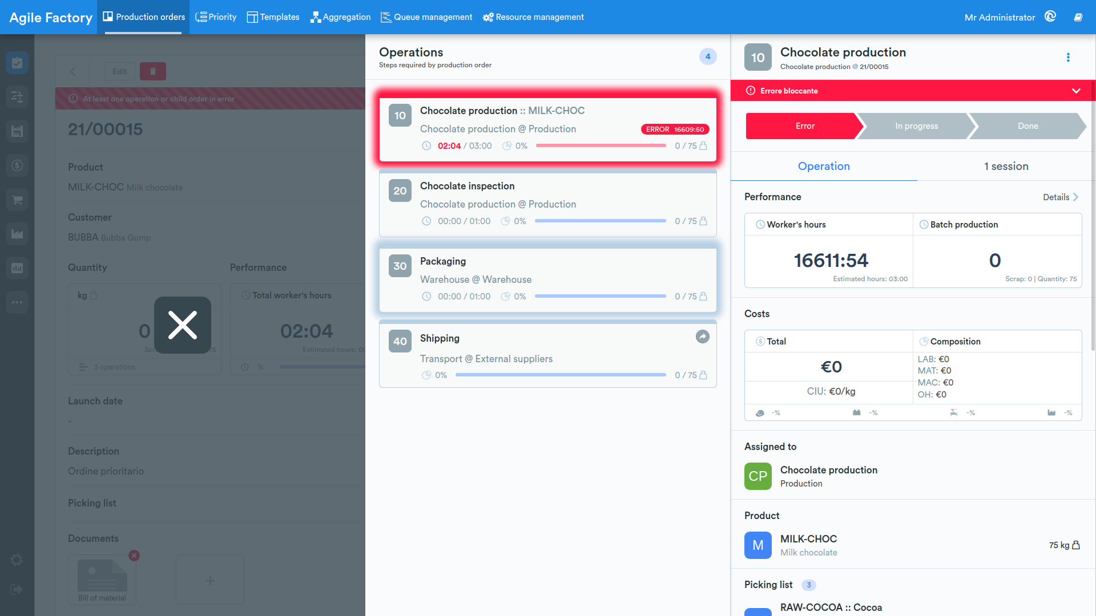The width and height of the screenshot is (1096, 616).
Task: Click the settings gear icon in left sidebar
Action: (x=17, y=560)
